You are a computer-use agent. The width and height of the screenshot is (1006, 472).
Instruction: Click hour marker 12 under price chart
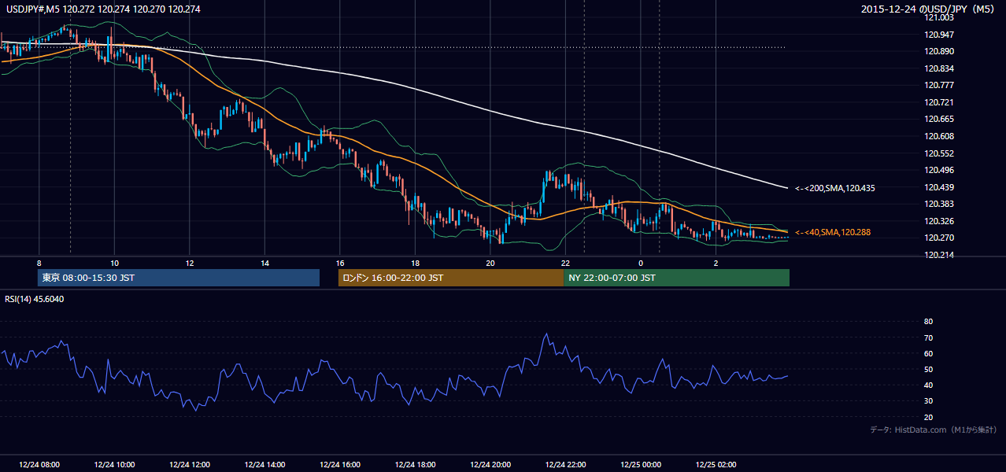tap(190, 263)
